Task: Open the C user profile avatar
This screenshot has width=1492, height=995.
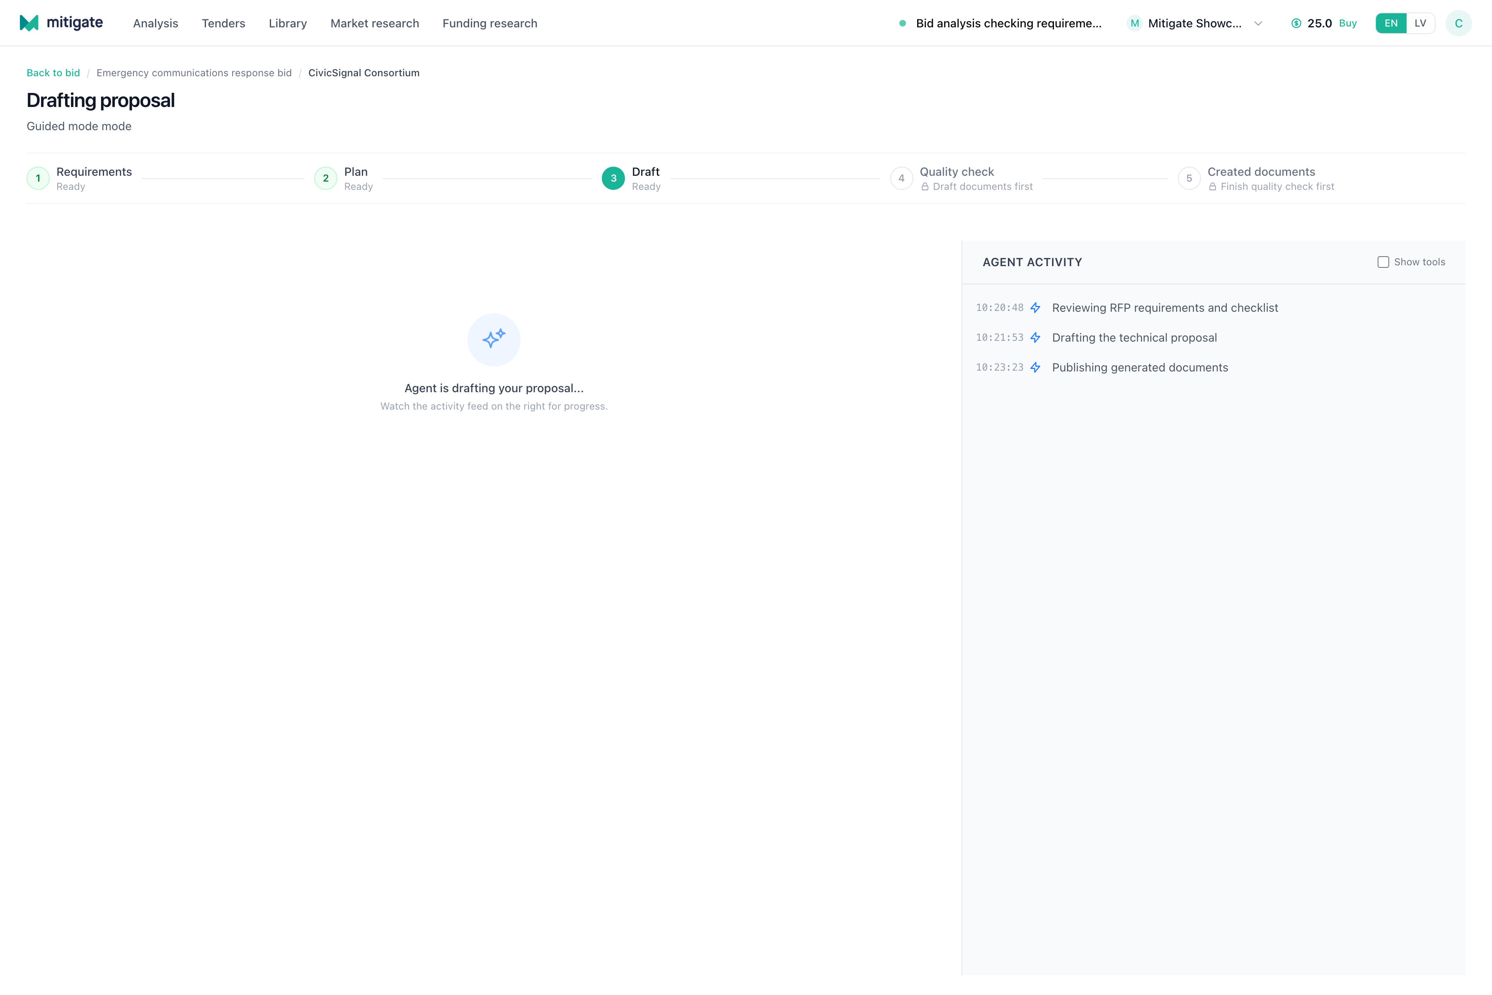Action: point(1458,24)
